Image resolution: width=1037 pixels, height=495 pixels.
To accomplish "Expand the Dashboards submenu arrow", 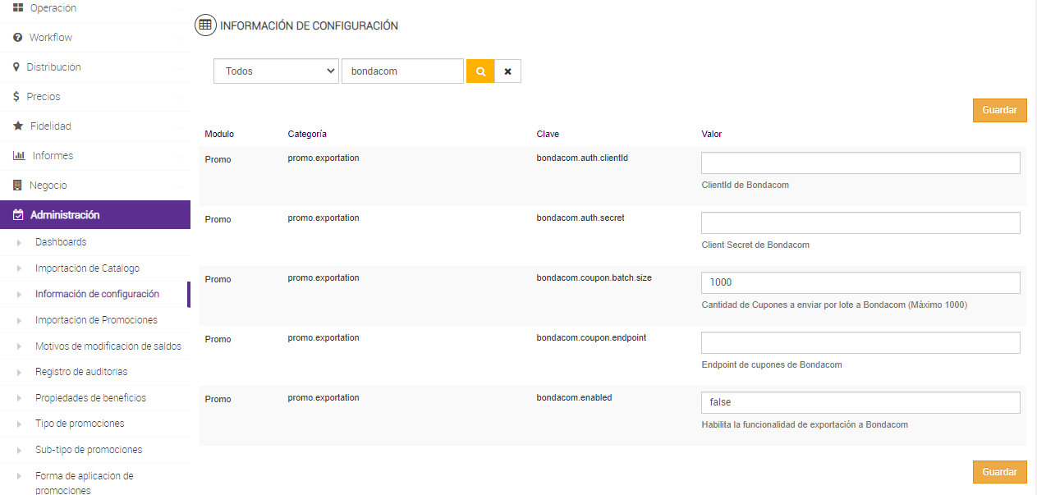I will pos(20,243).
